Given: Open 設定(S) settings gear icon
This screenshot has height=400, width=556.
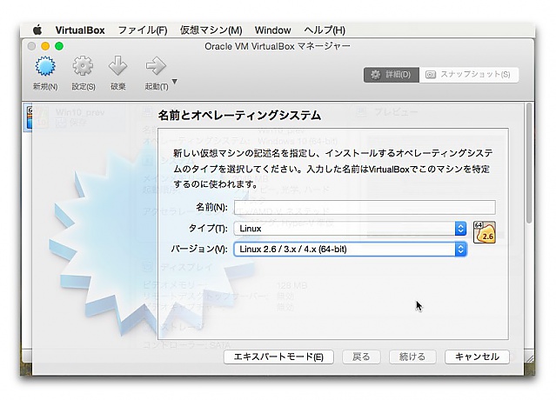Looking at the screenshot, I should 83,67.
